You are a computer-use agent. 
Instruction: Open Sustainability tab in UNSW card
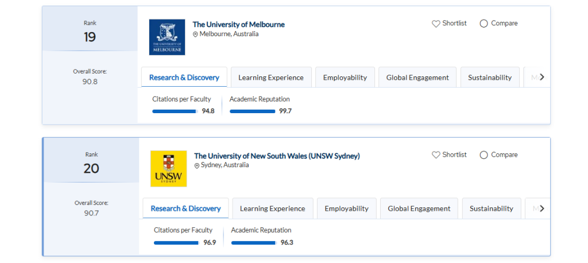coord(491,208)
